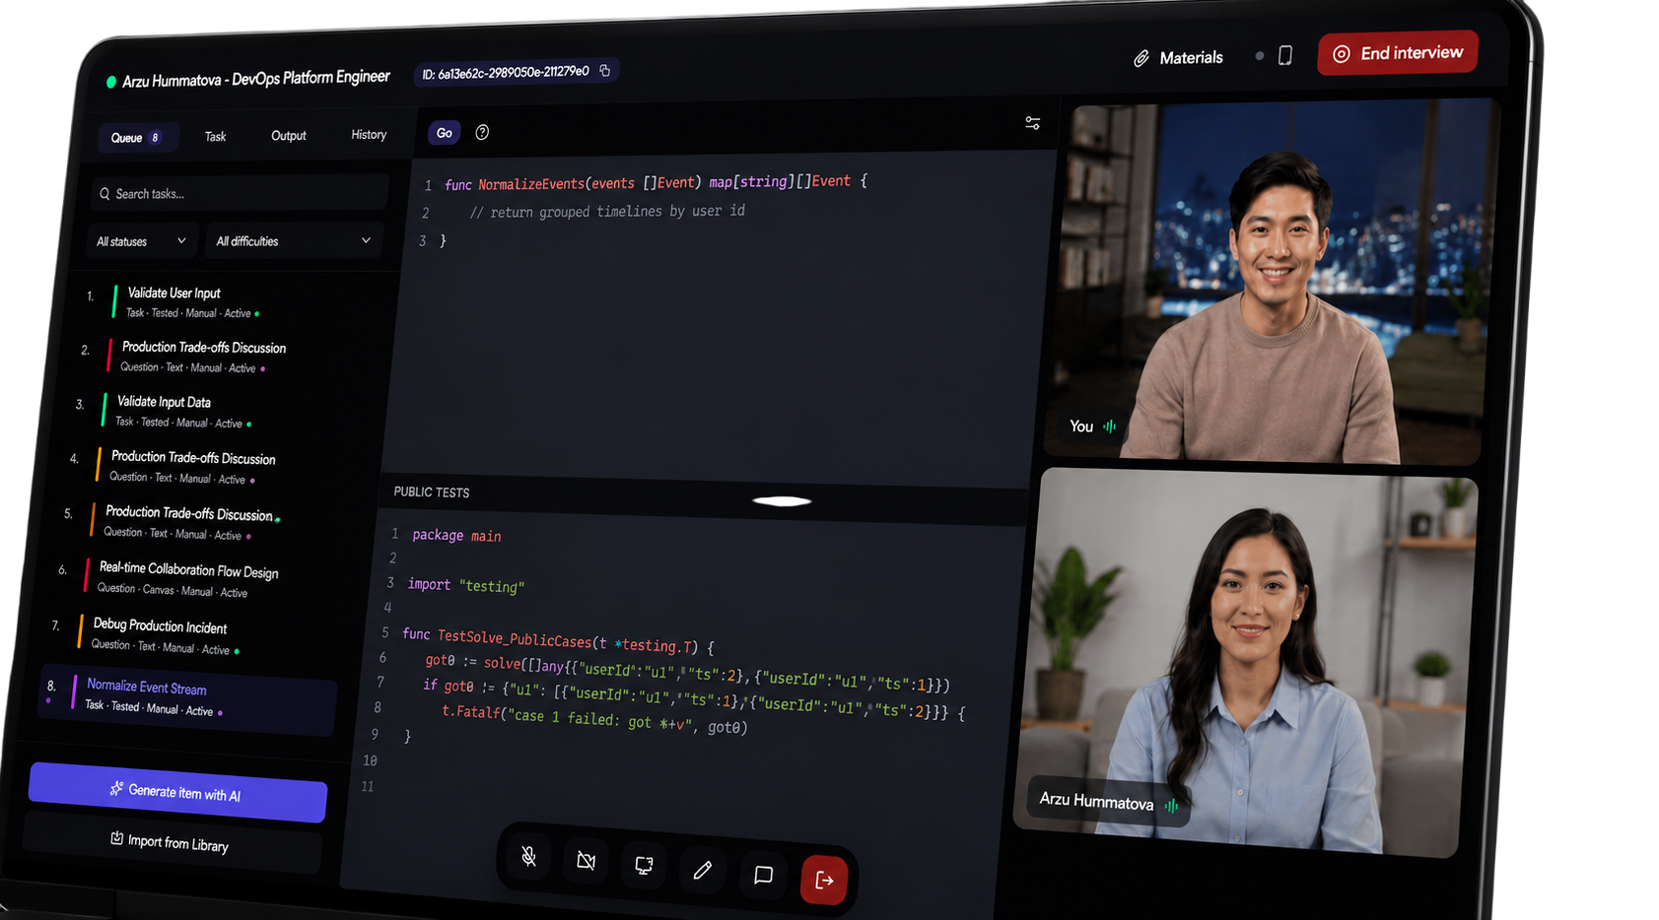Click Generate item with AI button
Screen dimensions: 1659x920
tap(177, 792)
